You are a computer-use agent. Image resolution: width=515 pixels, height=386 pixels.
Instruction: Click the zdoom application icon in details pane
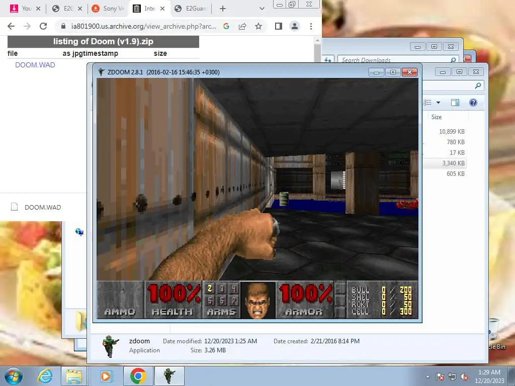110,346
